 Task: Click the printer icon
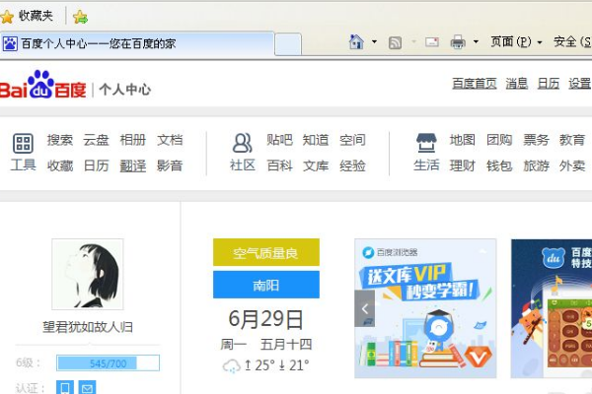pyautogui.click(x=458, y=41)
